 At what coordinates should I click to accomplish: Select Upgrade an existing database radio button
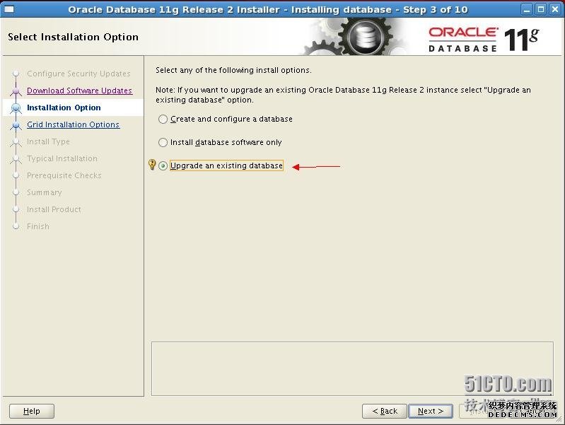coord(163,165)
